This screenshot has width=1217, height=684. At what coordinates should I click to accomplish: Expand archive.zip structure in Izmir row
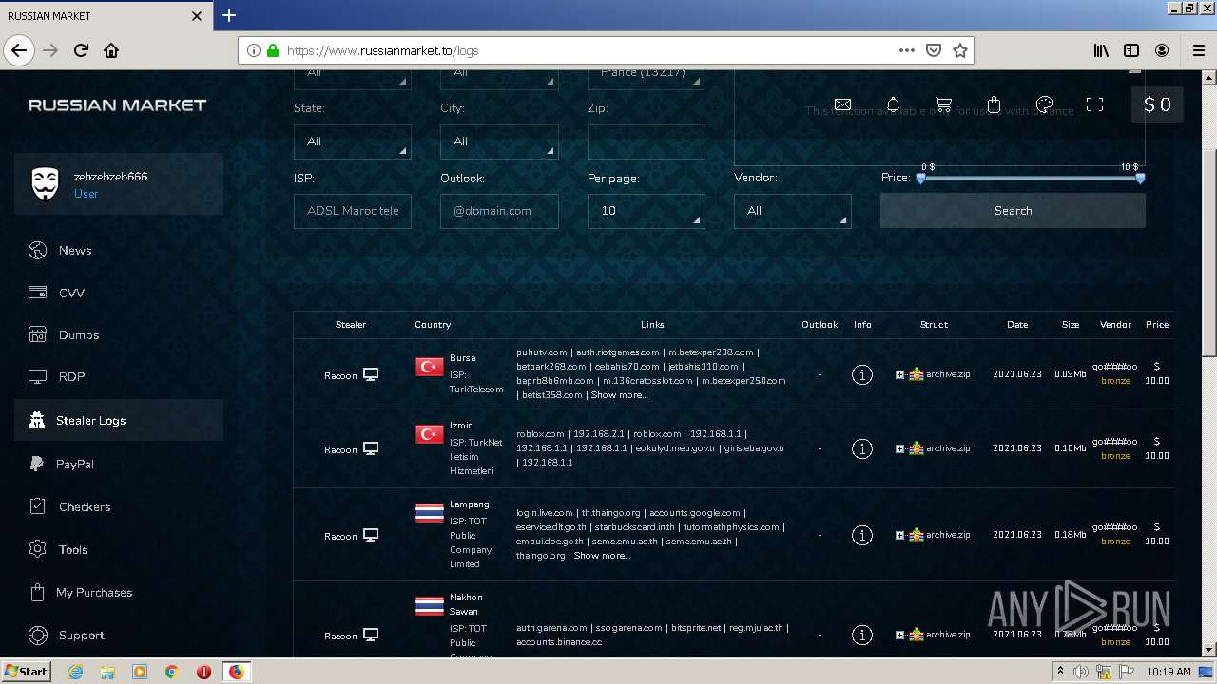tap(899, 448)
